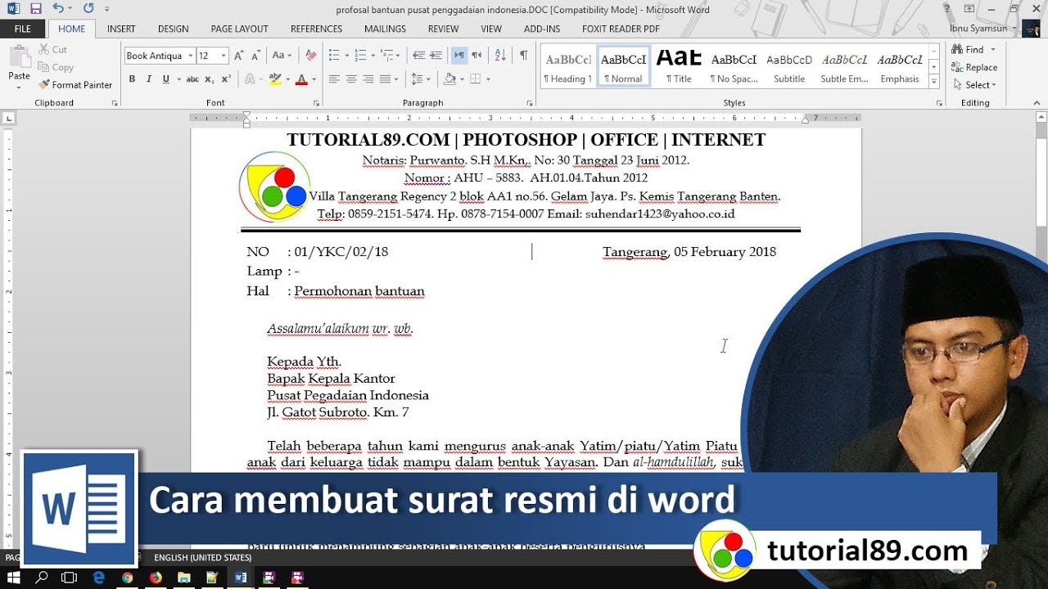This screenshot has height=589, width=1048.
Task: Justify the paragraph text
Action: tap(385, 79)
